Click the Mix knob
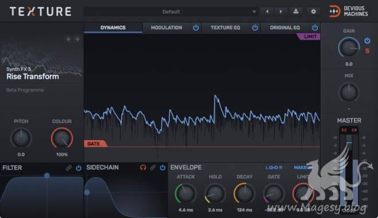 (349, 92)
